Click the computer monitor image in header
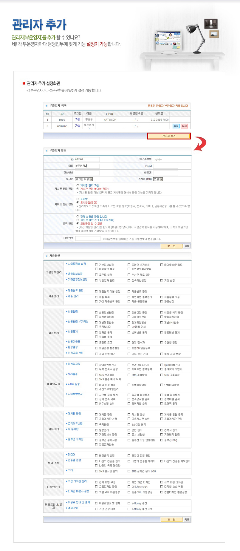 point(168,41)
